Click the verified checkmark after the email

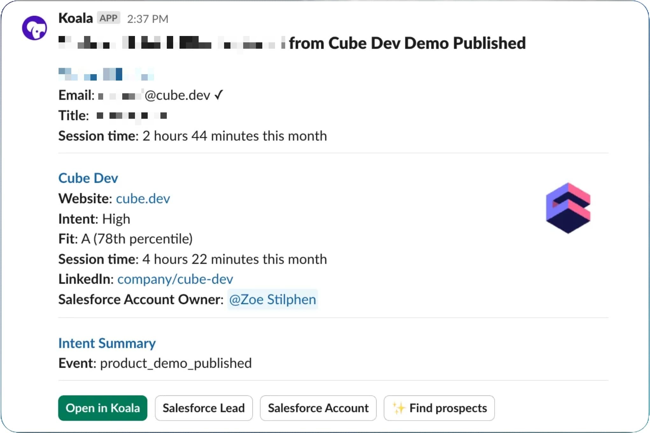click(x=219, y=95)
